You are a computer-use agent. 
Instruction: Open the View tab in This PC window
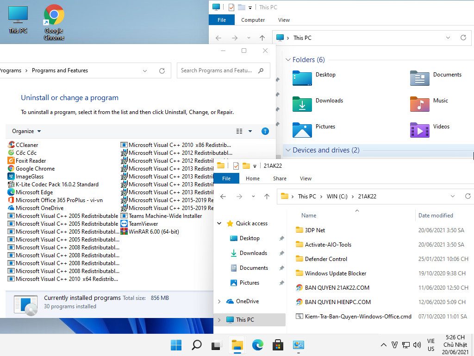click(284, 19)
